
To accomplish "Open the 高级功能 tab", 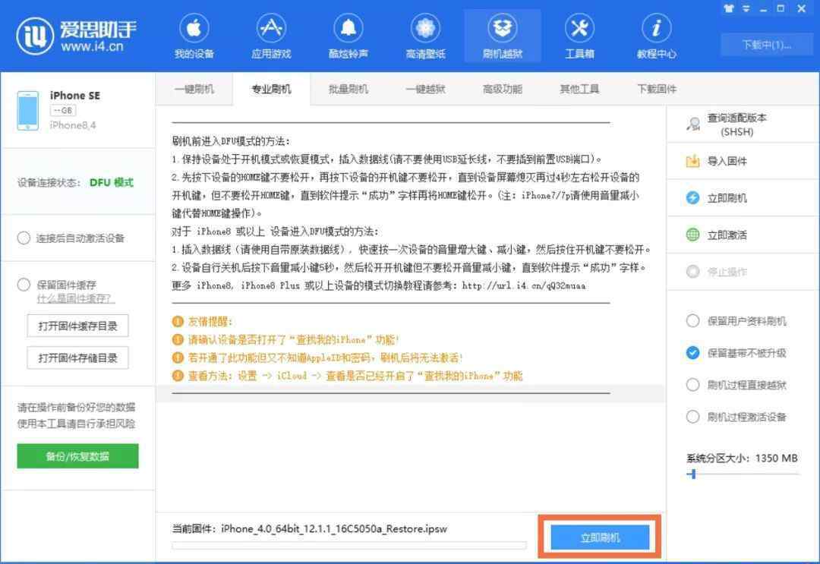I will click(503, 89).
